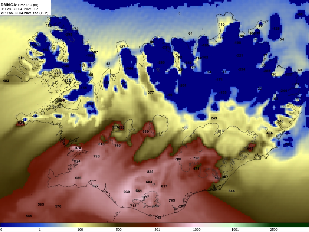Click the map value 921
309x232 pixels.
(145, 197)
